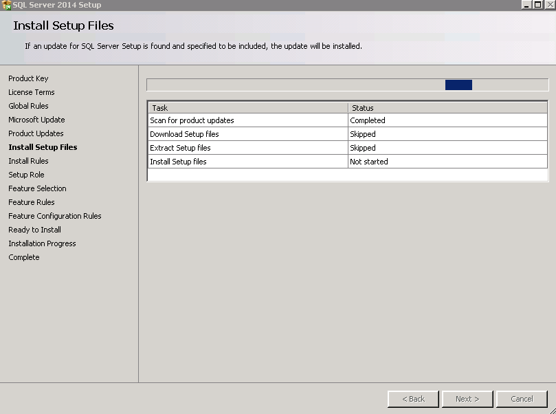Image resolution: width=556 pixels, height=414 pixels.
Task: Maximize the SQL Server 2014 Setup window
Action: [x=537, y=5]
